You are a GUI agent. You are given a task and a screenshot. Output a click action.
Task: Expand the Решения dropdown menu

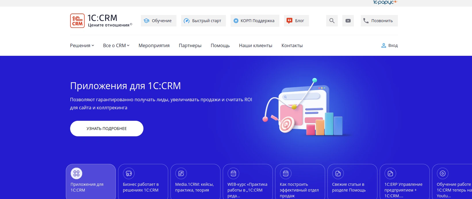tap(82, 45)
